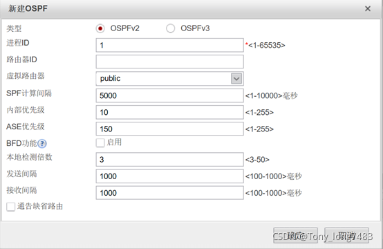
Task: Open the BFD功能 help icon
Action: (42, 143)
